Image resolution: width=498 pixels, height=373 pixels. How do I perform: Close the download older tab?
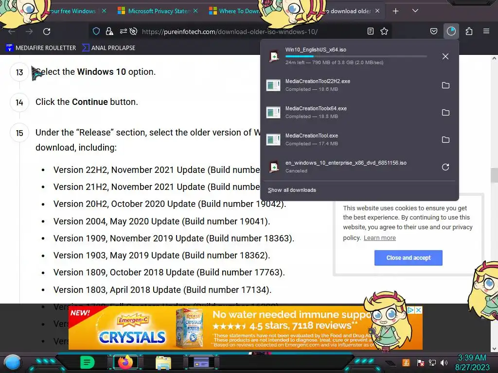377,11
